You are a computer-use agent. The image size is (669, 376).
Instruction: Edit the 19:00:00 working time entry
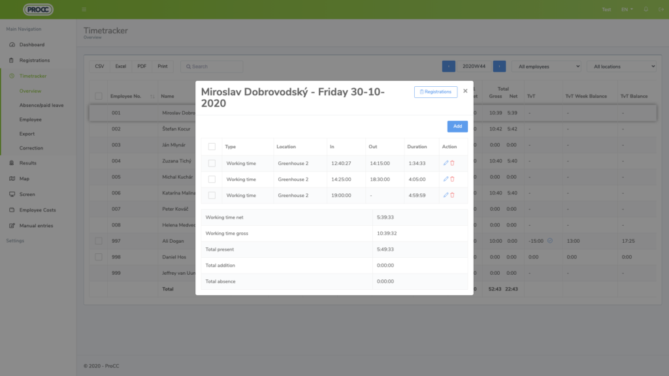click(x=446, y=195)
